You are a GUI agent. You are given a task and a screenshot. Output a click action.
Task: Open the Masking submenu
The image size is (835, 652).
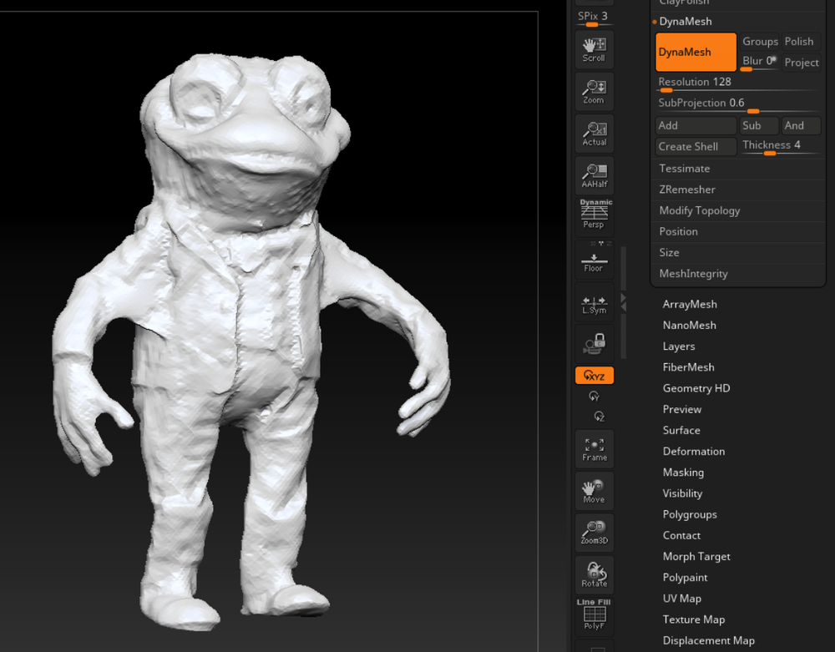coord(683,473)
